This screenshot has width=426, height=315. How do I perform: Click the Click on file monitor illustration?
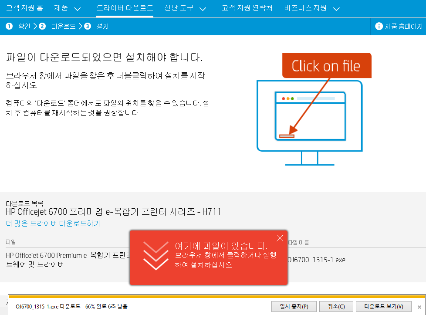[x=314, y=109]
